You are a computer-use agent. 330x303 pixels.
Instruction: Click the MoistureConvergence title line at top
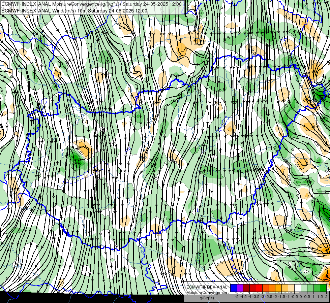[x=92, y=4]
